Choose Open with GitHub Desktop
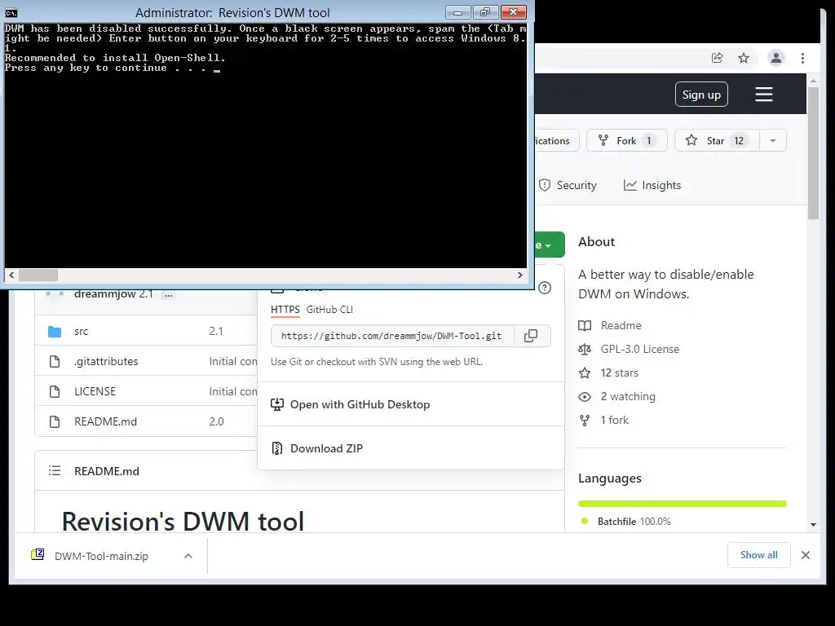This screenshot has height=626, width=835. 411,404
